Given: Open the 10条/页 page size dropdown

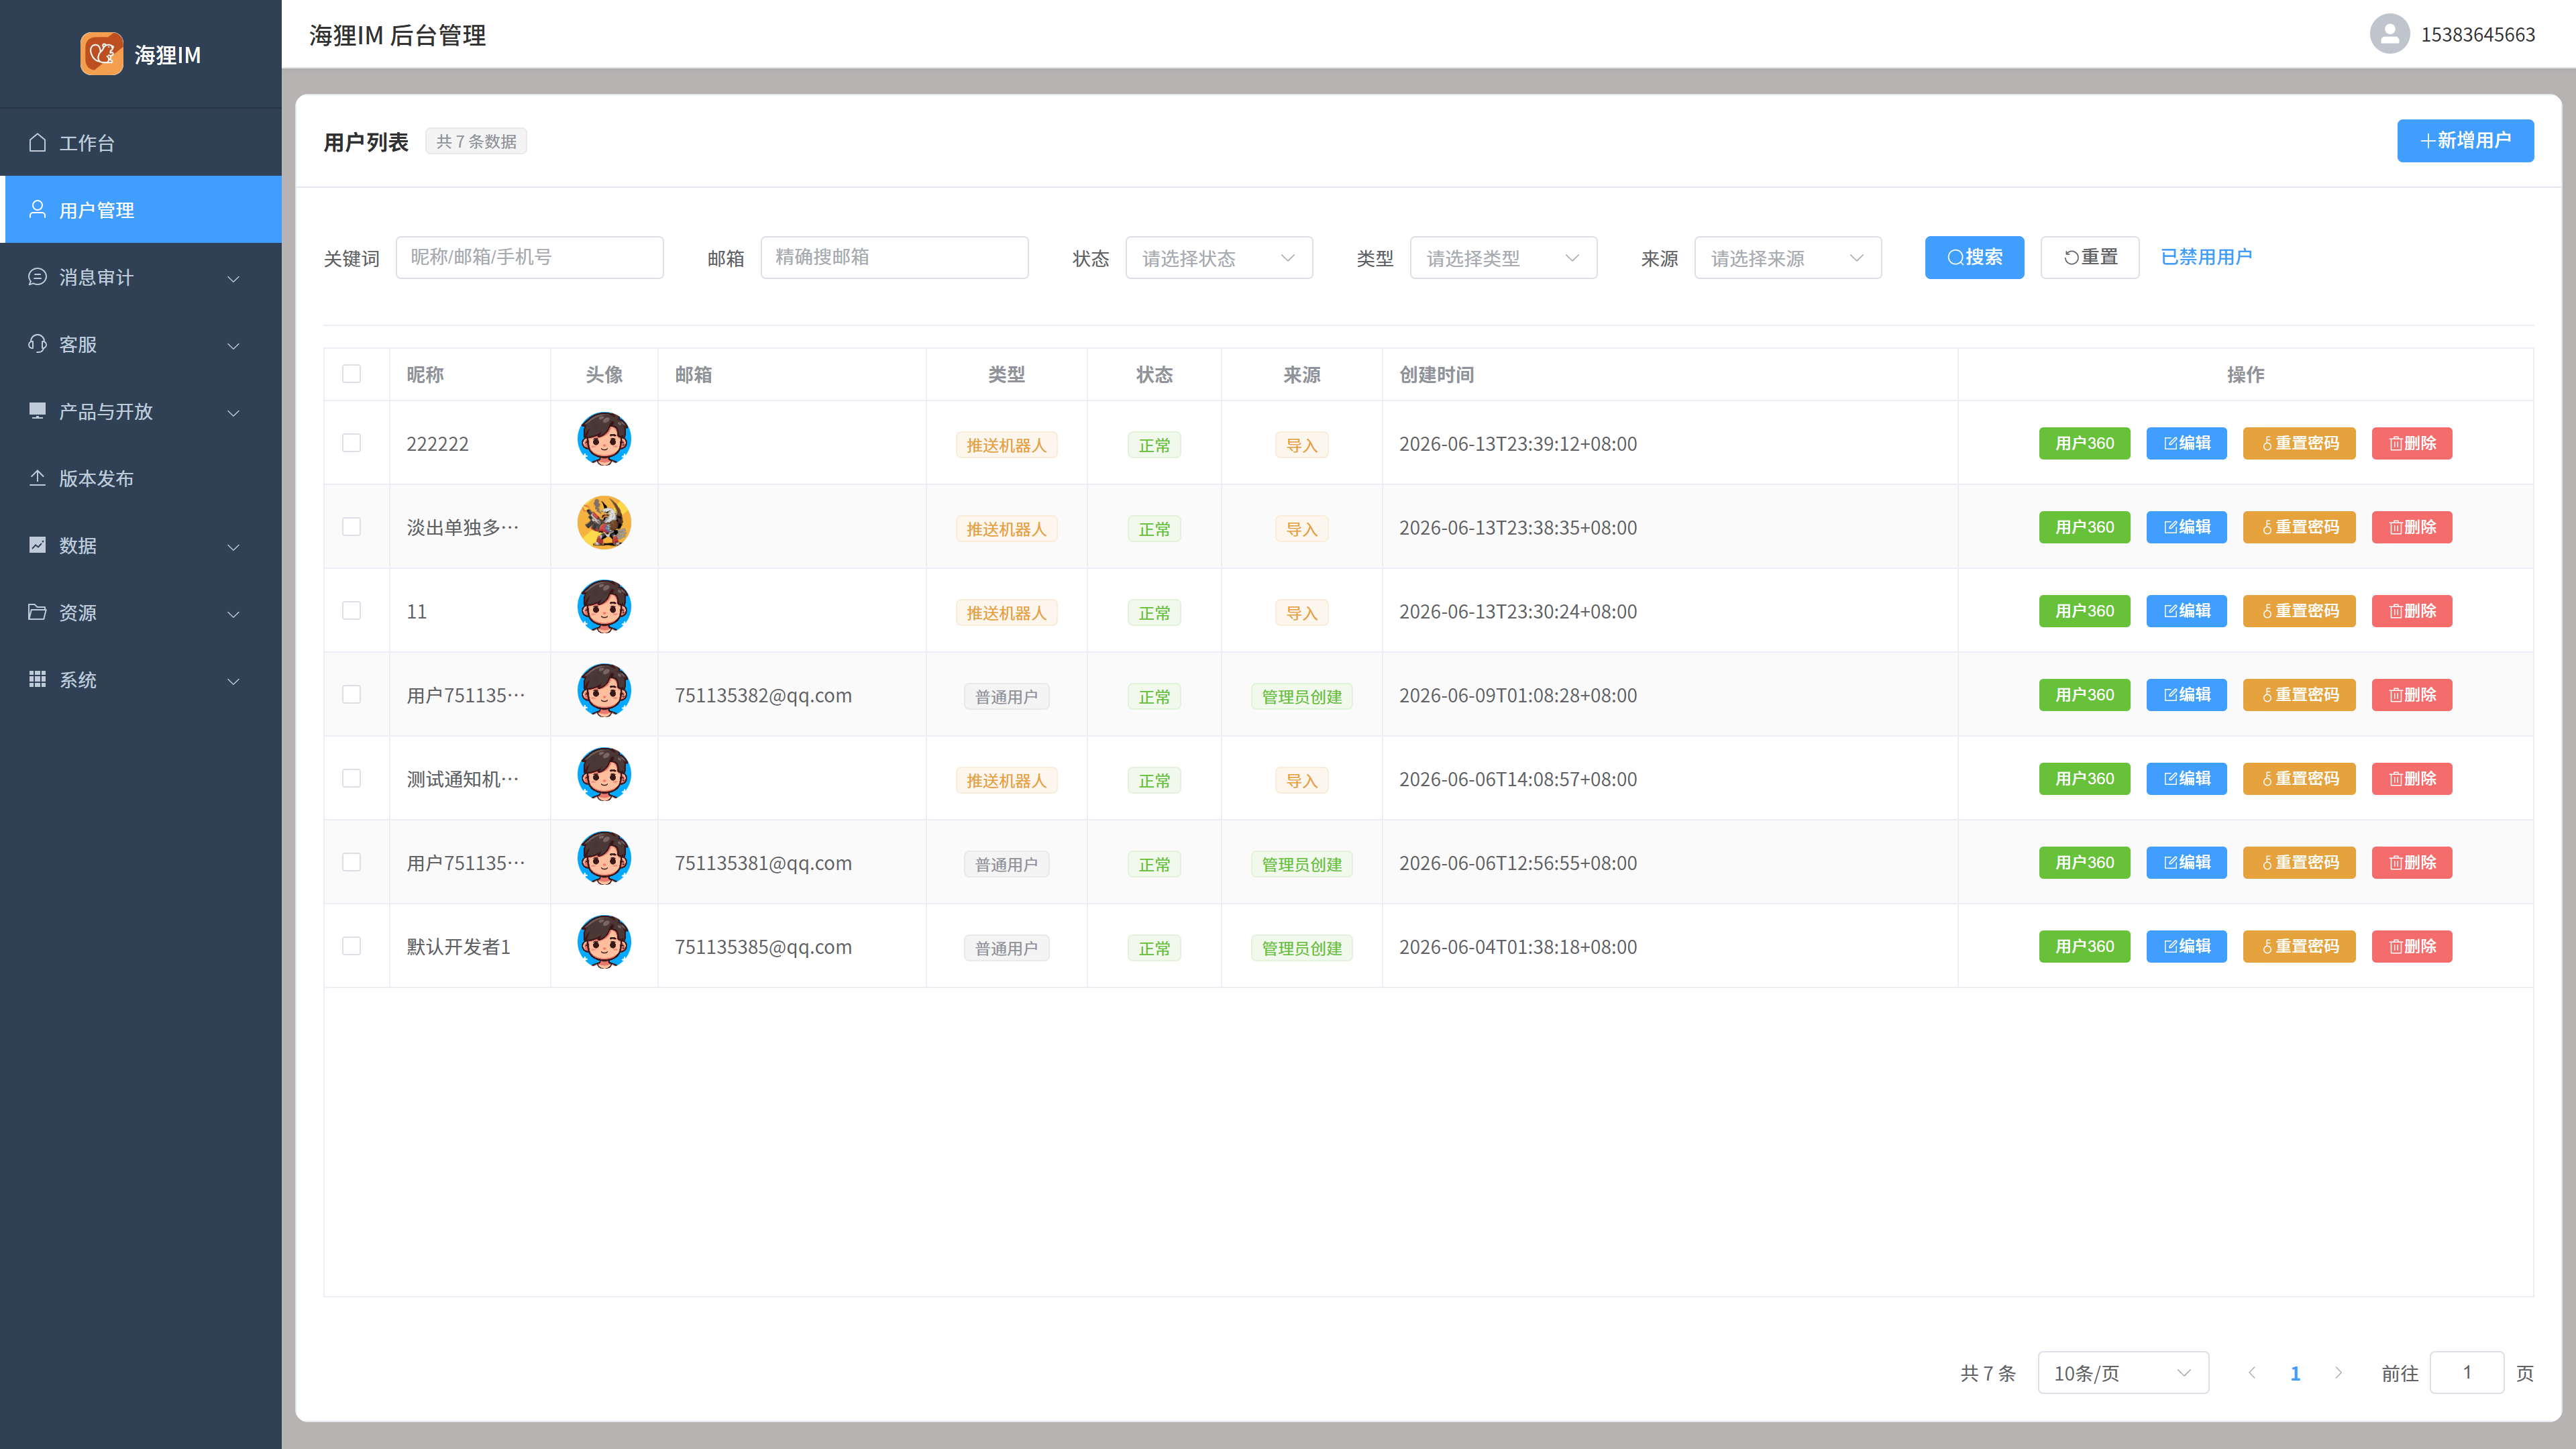Looking at the screenshot, I should (2123, 1373).
